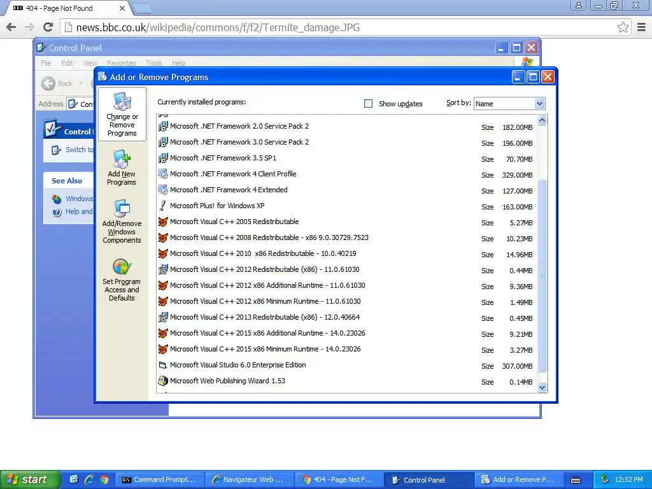Click Address field in Control Panel window
Viewport: 652px width, 489px height.
(81, 104)
